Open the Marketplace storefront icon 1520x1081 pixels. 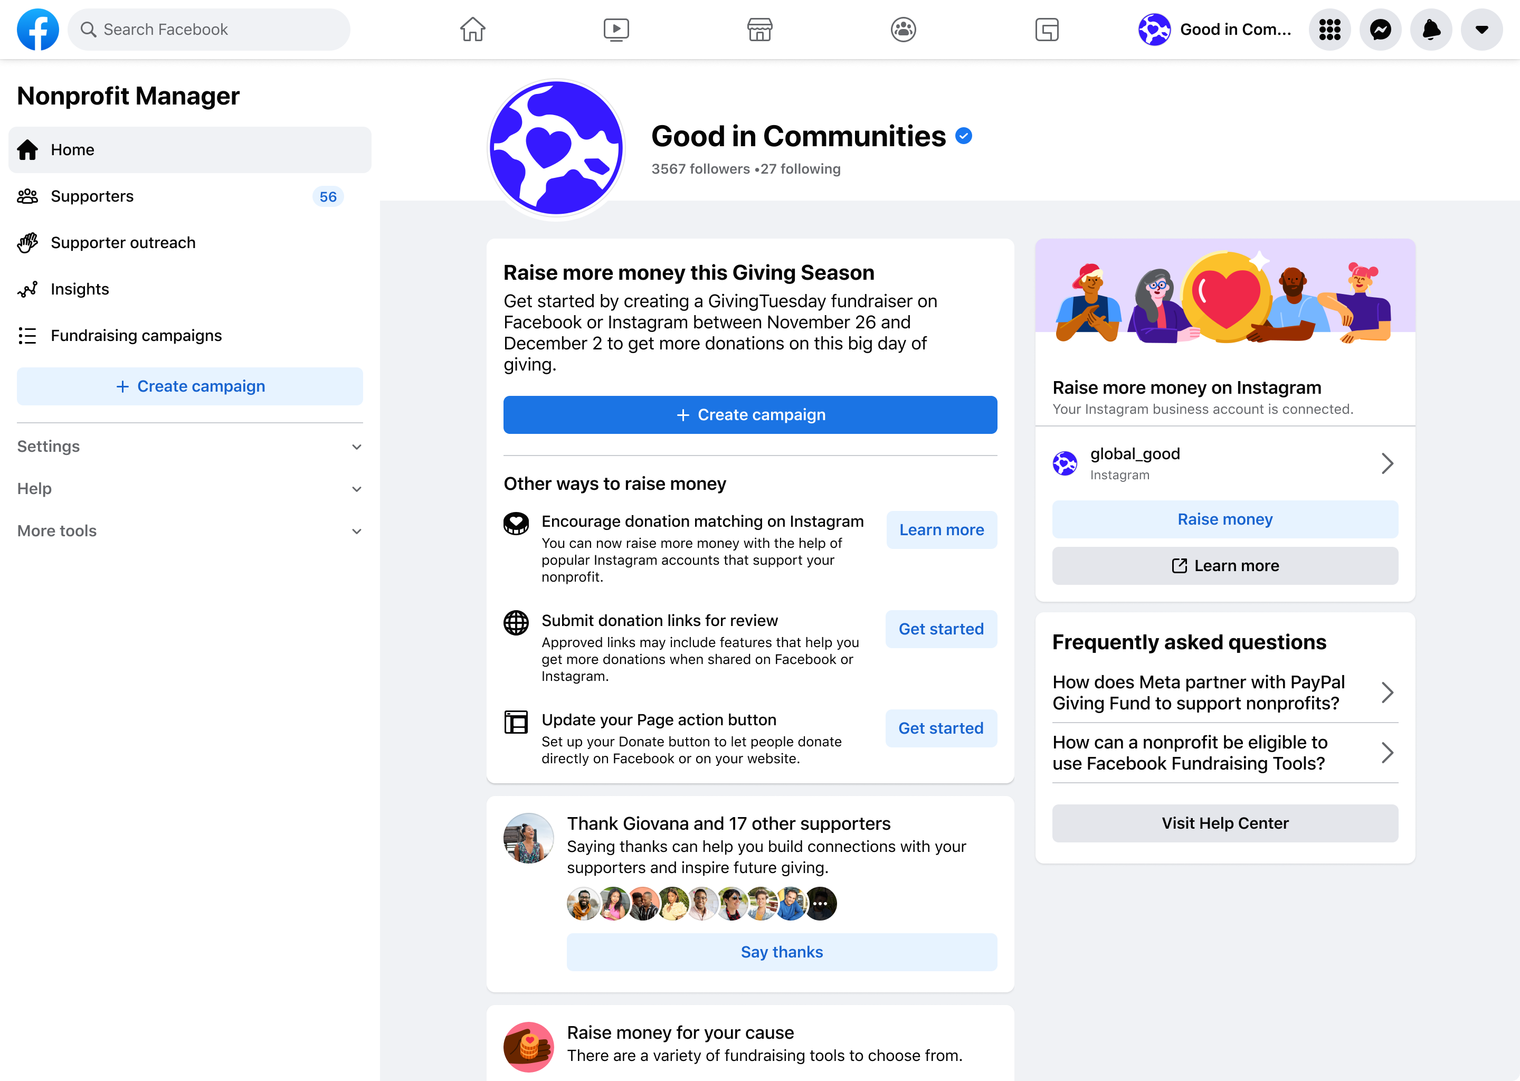[759, 29]
